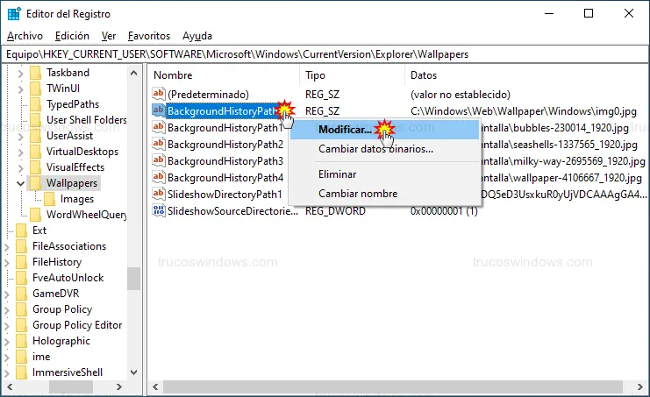Collapse the Wallpapers tree node
This screenshot has height=397, width=650.
point(21,183)
